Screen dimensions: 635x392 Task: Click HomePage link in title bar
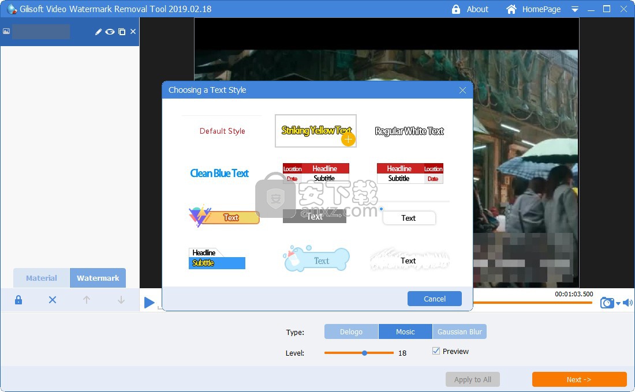pos(541,9)
